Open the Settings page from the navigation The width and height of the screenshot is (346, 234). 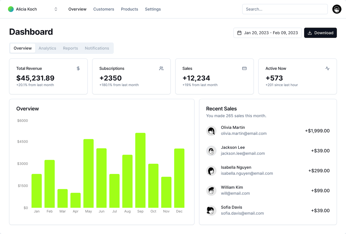click(x=153, y=9)
